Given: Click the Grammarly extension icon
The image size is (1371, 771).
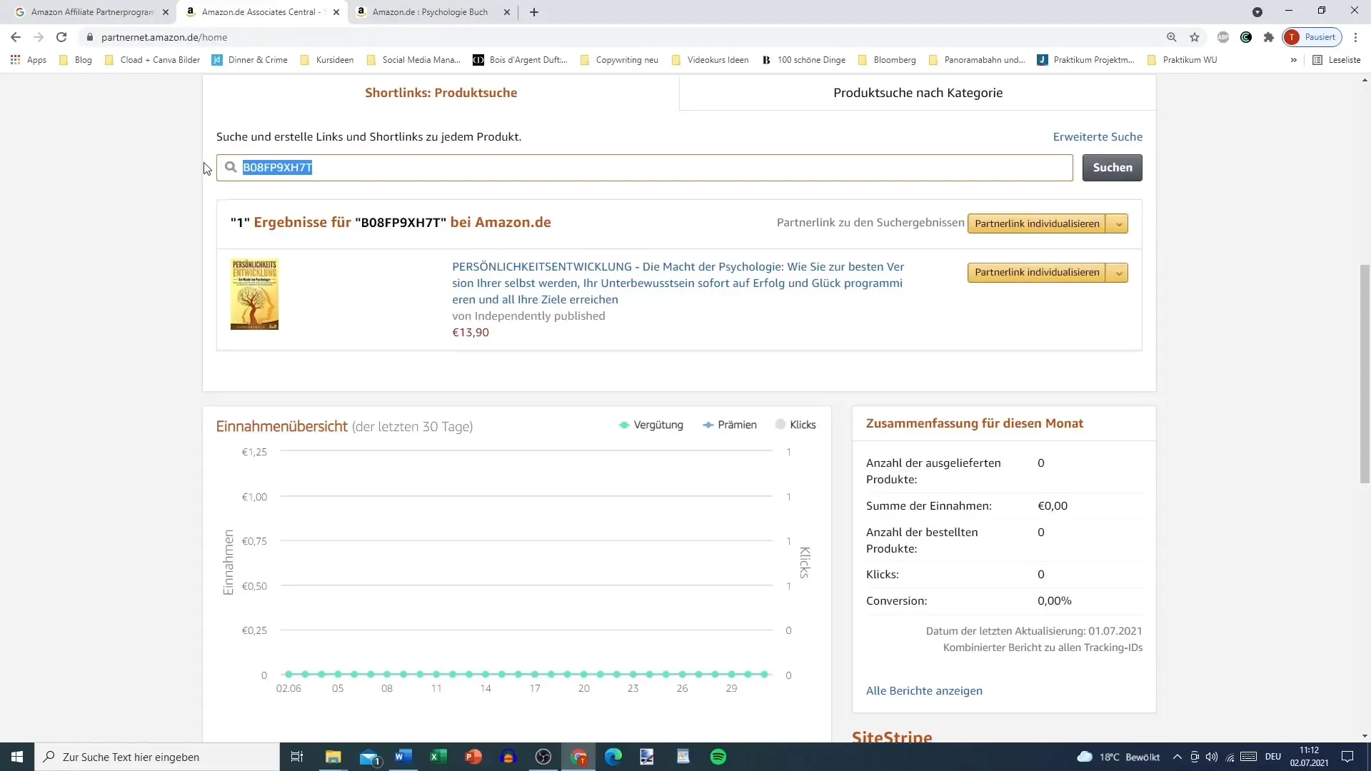Looking at the screenshot, I should pos(1246,37).
